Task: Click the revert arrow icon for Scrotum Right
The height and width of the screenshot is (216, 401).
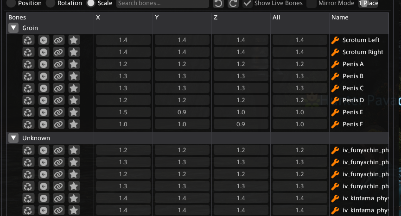Action: point(44,52)
